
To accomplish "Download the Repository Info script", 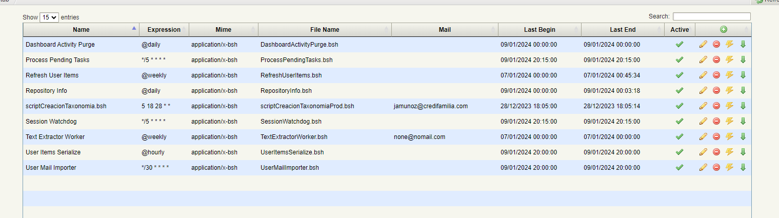I will [x=743, y=91].
